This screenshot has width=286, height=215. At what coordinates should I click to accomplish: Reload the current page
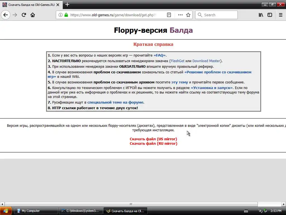point(24,15)
